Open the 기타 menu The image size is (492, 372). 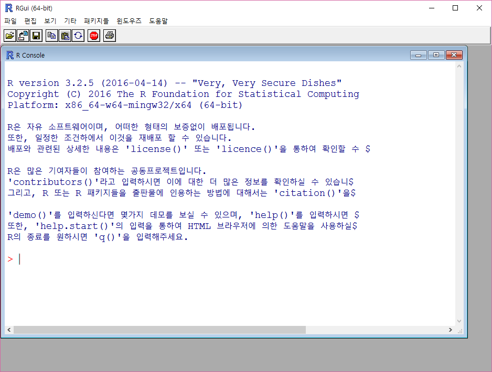tap(70, 21)
